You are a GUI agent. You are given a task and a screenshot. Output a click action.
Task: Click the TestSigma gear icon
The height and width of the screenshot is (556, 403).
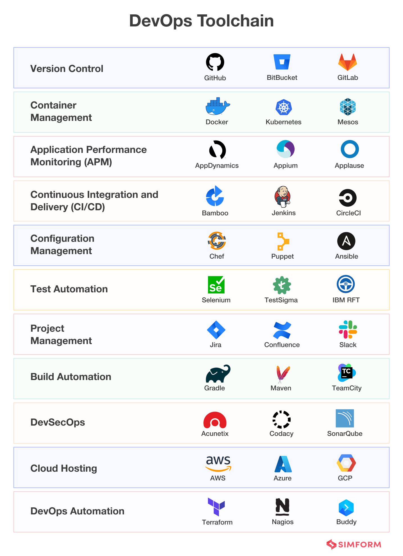click(282, 285)
